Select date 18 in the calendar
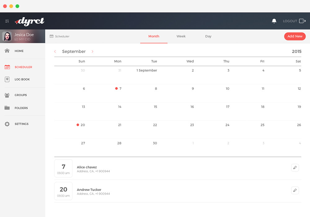 click(263, 107)
